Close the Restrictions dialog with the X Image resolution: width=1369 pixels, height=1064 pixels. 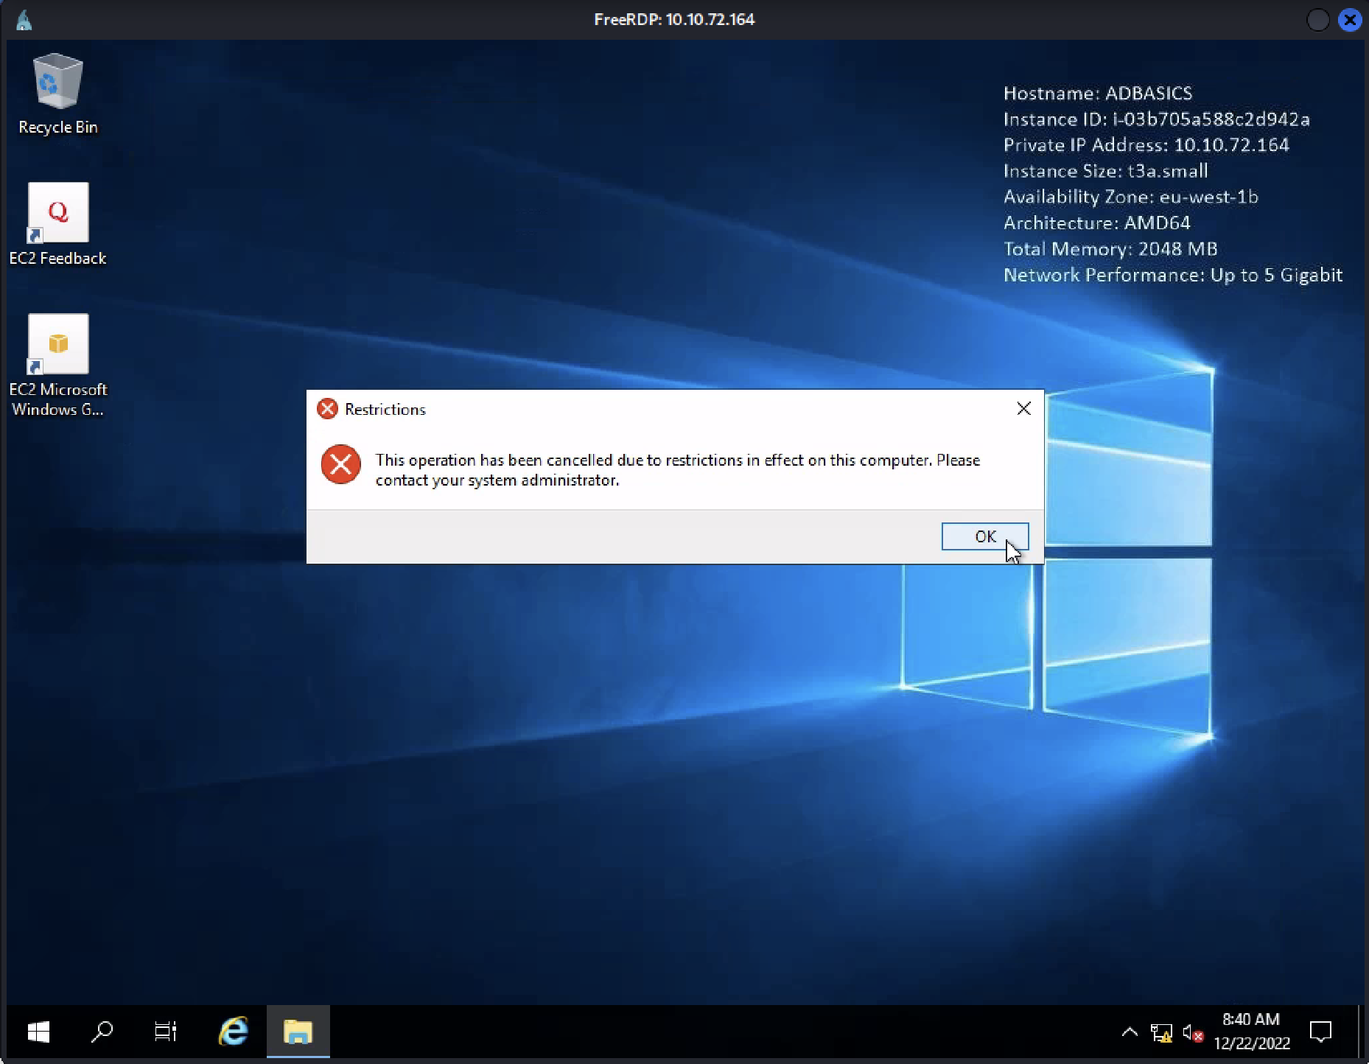(x=1023, y=408)
